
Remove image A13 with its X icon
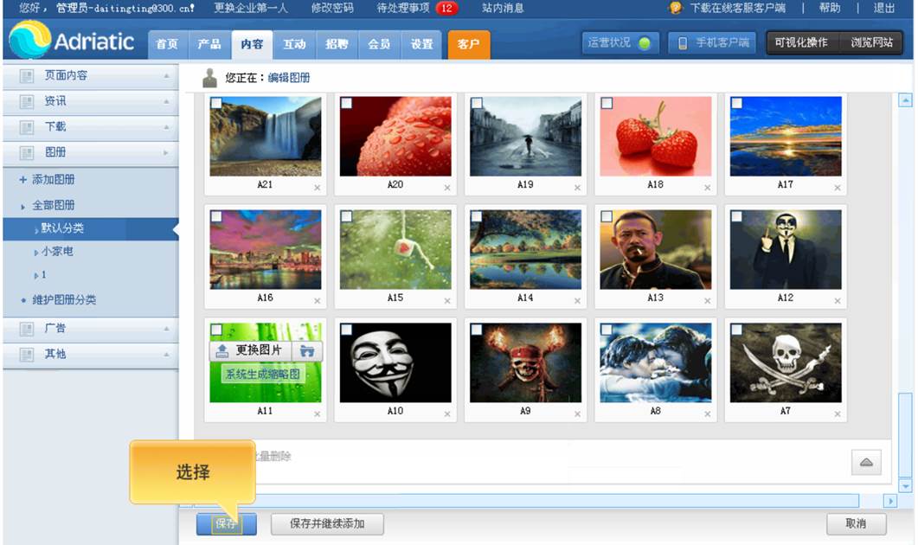pyautogui.click(x=707, y=301)
